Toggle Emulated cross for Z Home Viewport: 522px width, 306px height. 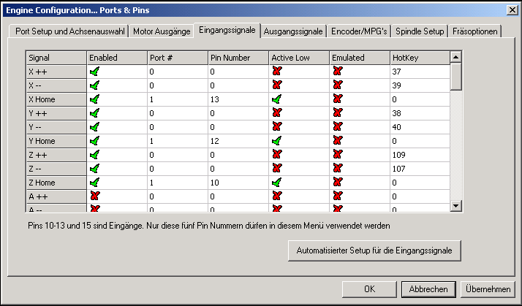tap(338, 182)
